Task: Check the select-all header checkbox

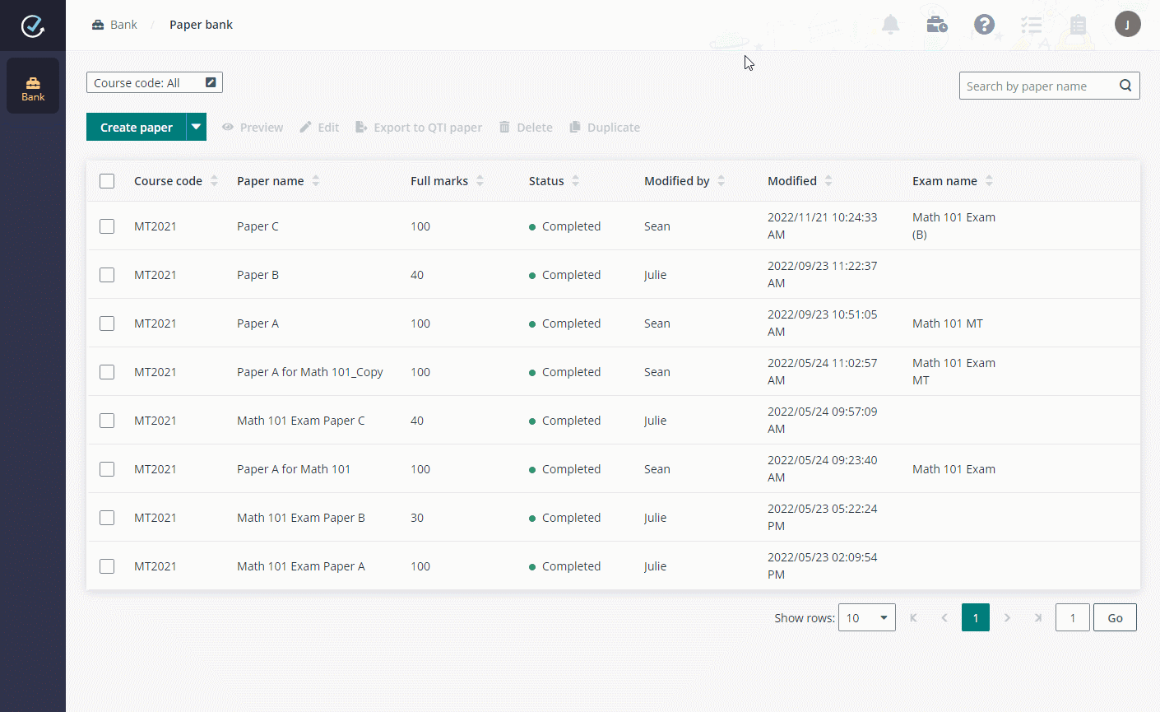Action: point(107,181)
